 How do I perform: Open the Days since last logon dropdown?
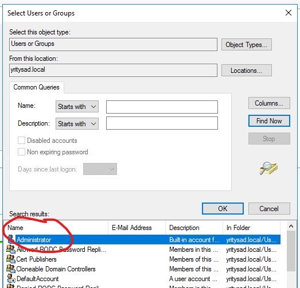(100, 169)
